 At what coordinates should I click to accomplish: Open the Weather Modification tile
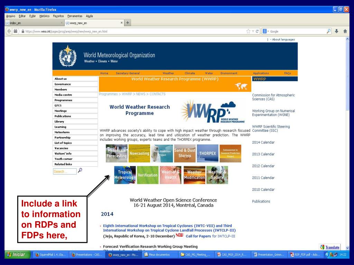point(194,175)
